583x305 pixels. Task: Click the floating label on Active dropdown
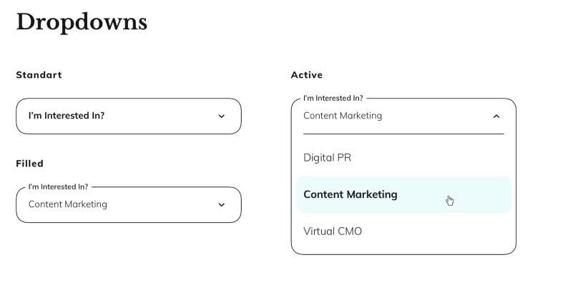point(333,99)
